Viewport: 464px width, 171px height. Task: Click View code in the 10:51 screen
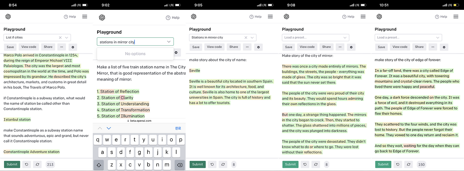(x=400, y=47)
